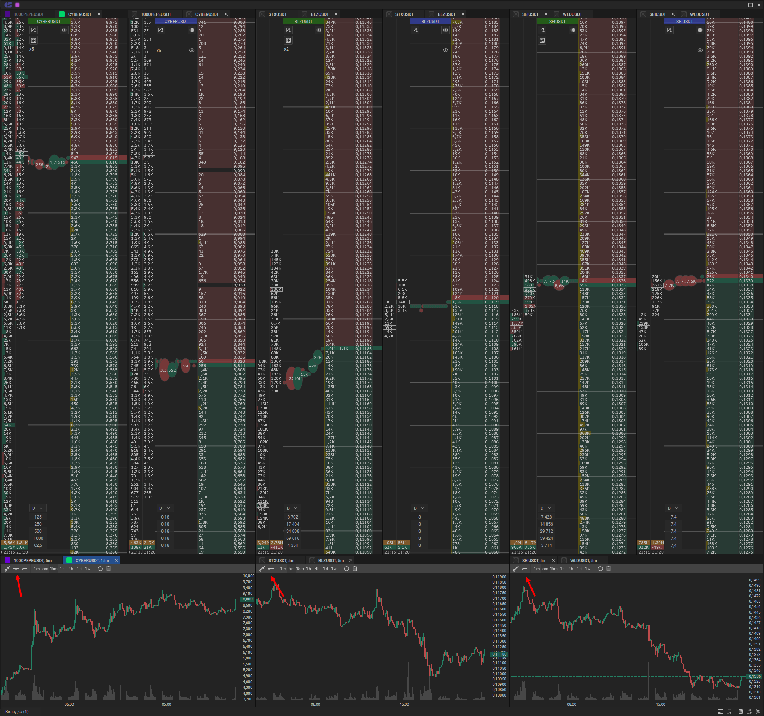764x716 pixels.
Task: Switch to WLDUSDT, 5m chart tab
Action: pos(583,560)
